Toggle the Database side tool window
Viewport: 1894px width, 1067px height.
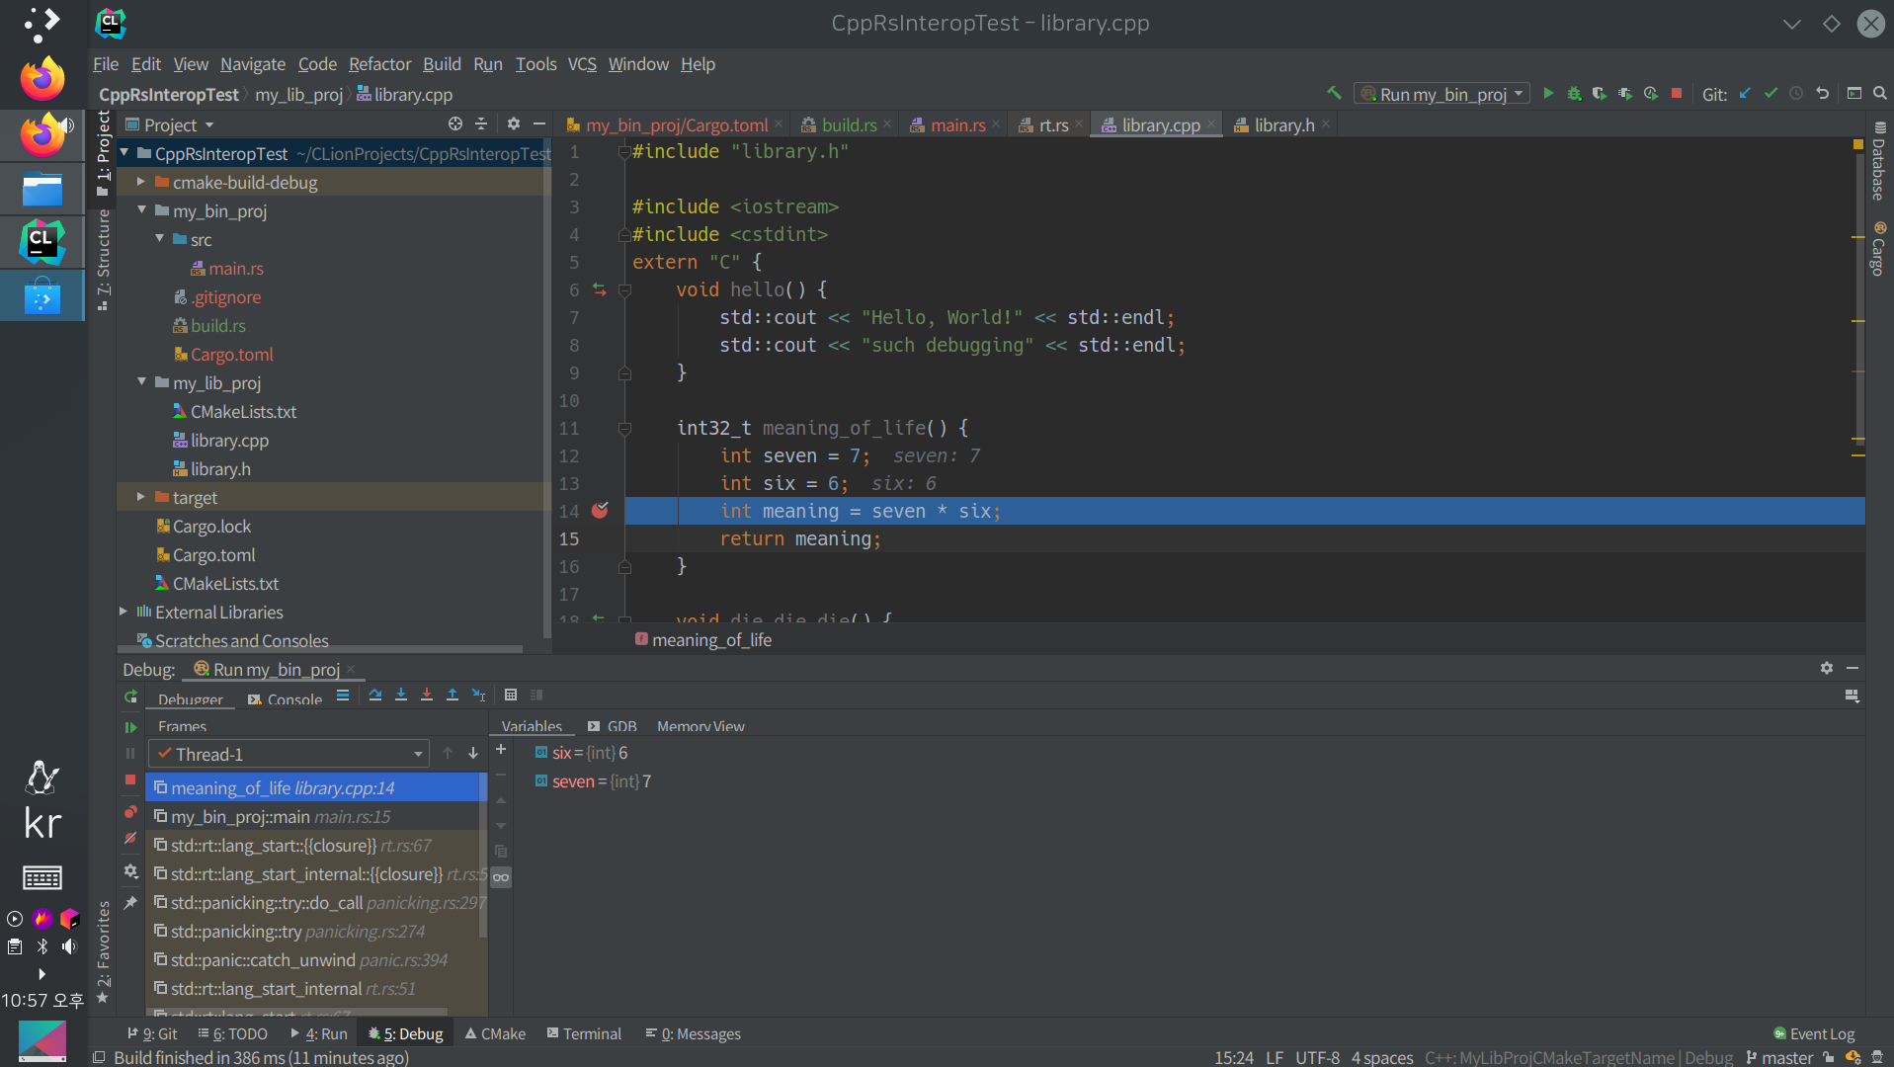1879,160
